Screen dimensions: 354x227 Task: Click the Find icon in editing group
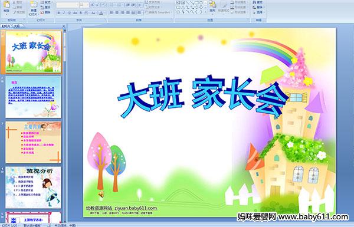point(258,2)
